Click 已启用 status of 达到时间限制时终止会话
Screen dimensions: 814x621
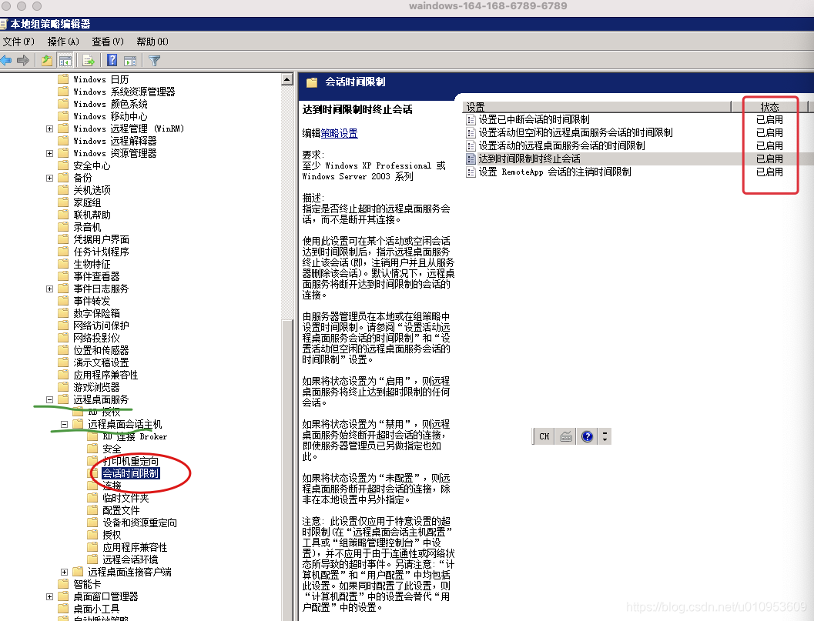tap(769, 159)
